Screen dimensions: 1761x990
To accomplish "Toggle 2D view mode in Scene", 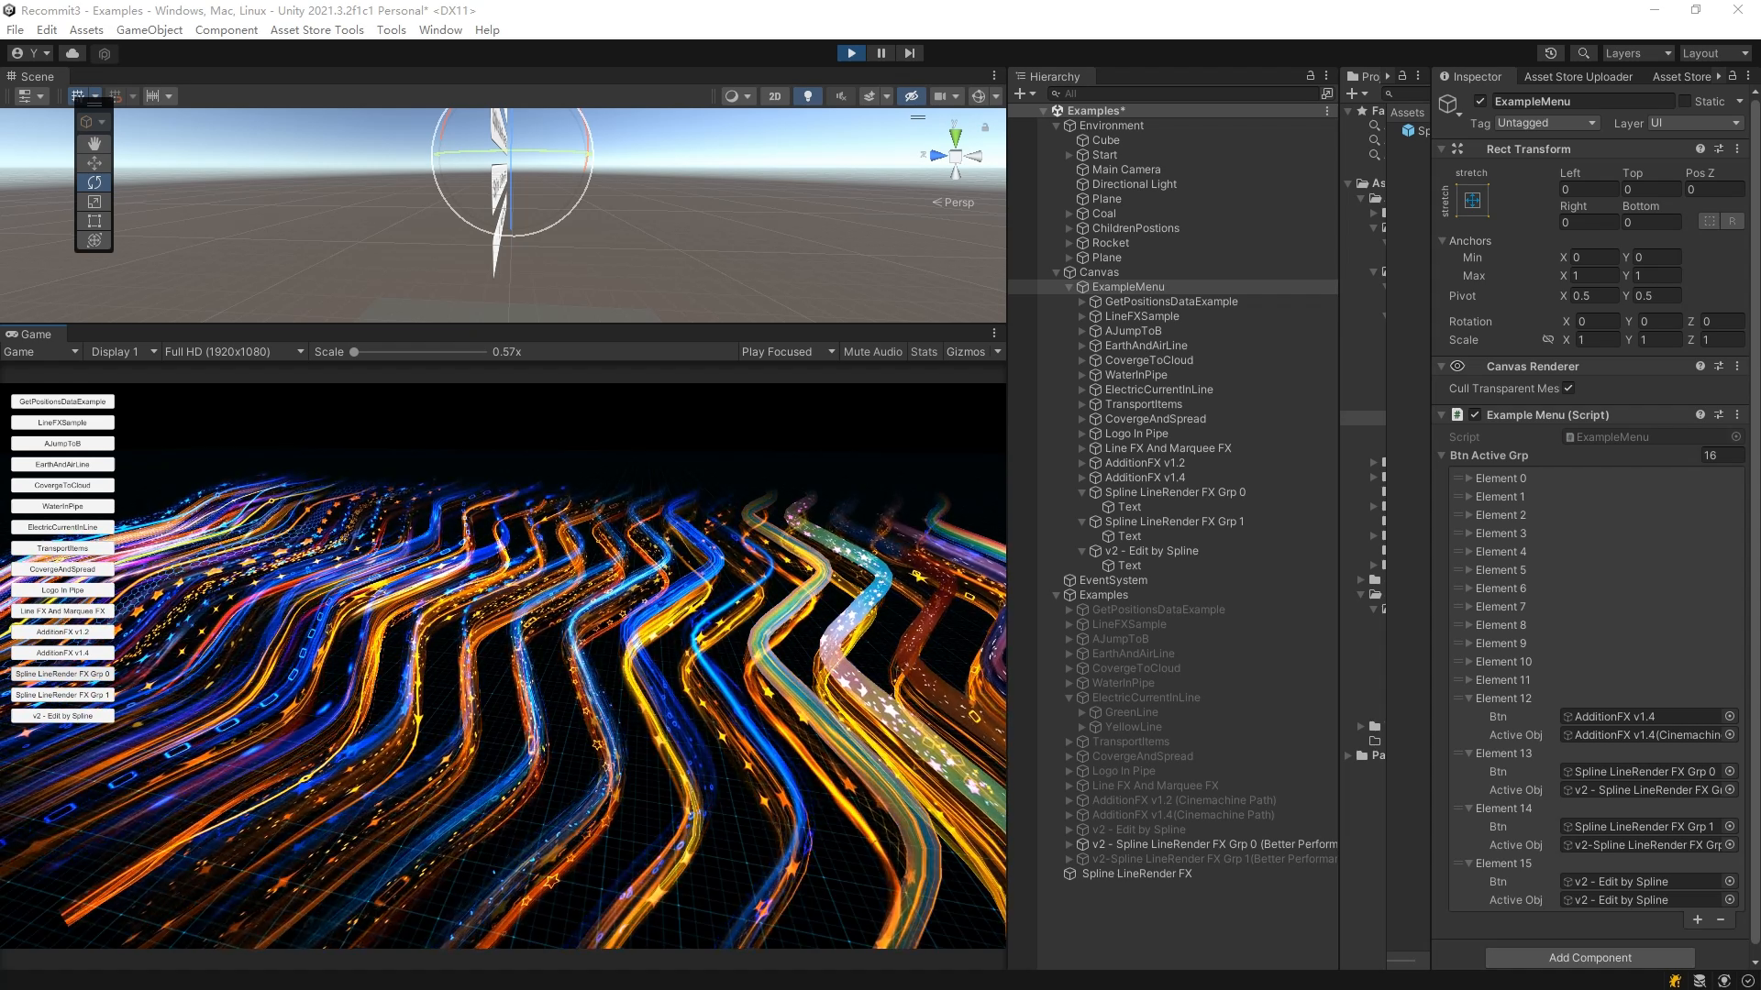I will [x=774, y=96].
